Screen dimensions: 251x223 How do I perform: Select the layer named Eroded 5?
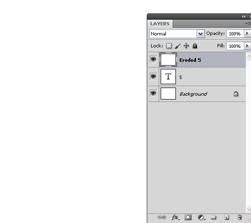197,60
